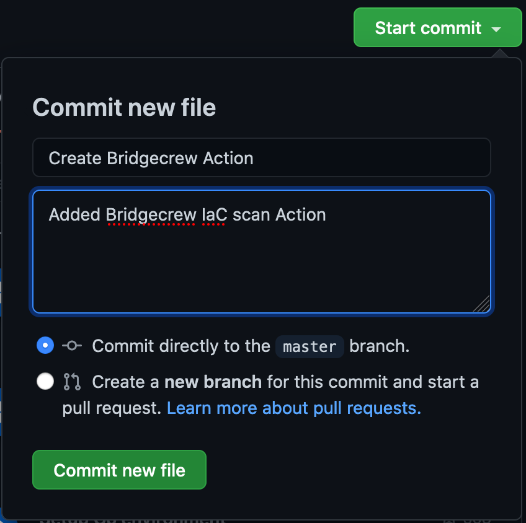Click the underlined word IaC in description
The image size is (526, 523).
(x=215, y=215)
